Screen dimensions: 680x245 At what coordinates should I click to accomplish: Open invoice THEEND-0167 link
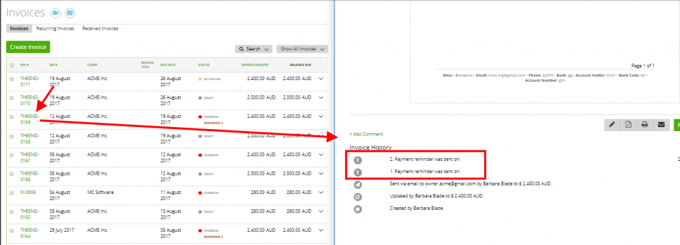click(29, 158)
